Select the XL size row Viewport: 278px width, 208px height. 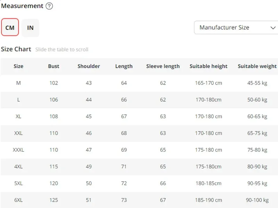[x=18, y=116]
